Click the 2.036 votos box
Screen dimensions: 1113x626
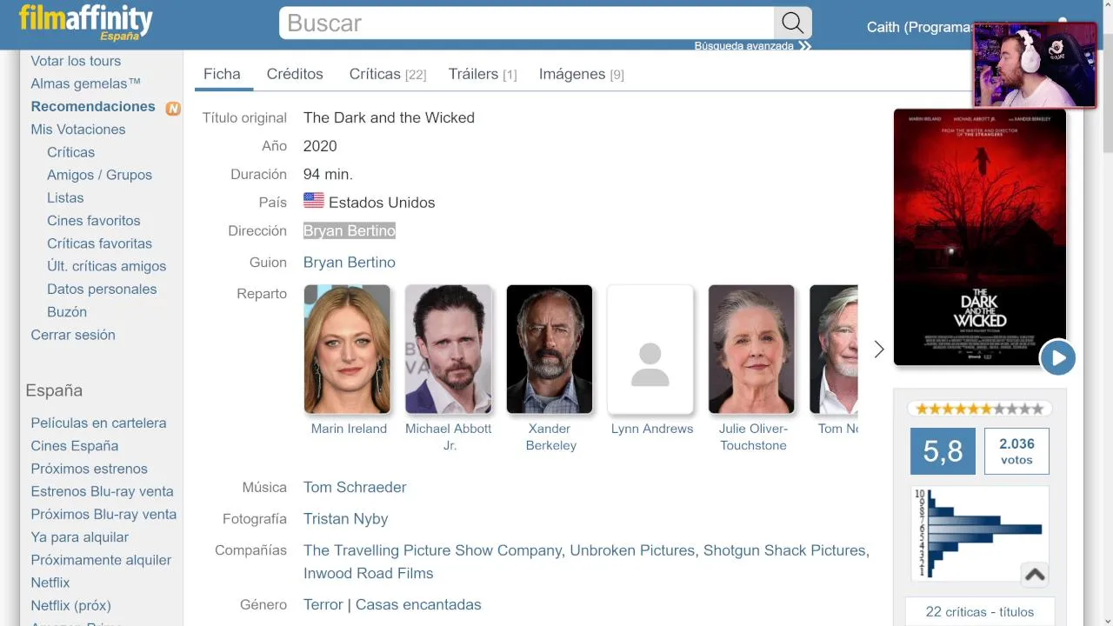click(x=1016, y=451)
